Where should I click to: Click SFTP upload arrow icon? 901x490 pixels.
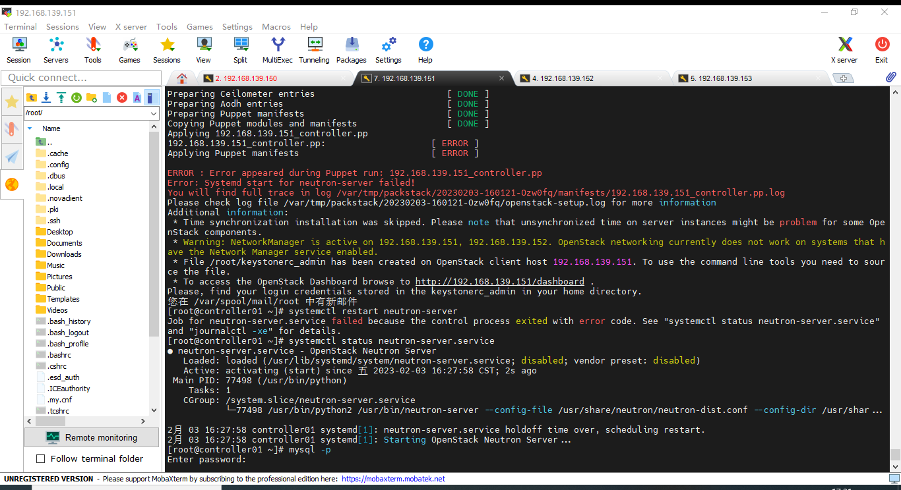click(x=61, y=97)
